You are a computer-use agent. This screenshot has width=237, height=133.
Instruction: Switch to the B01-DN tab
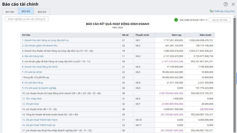10,12
